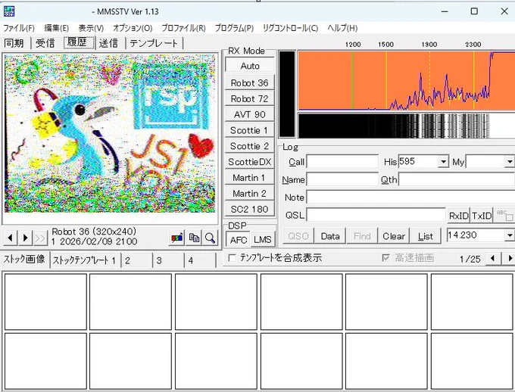The image size is (515, 392).
Task: Select stock template tab 4
Action: pyautogui.click(x=200, y=260)
